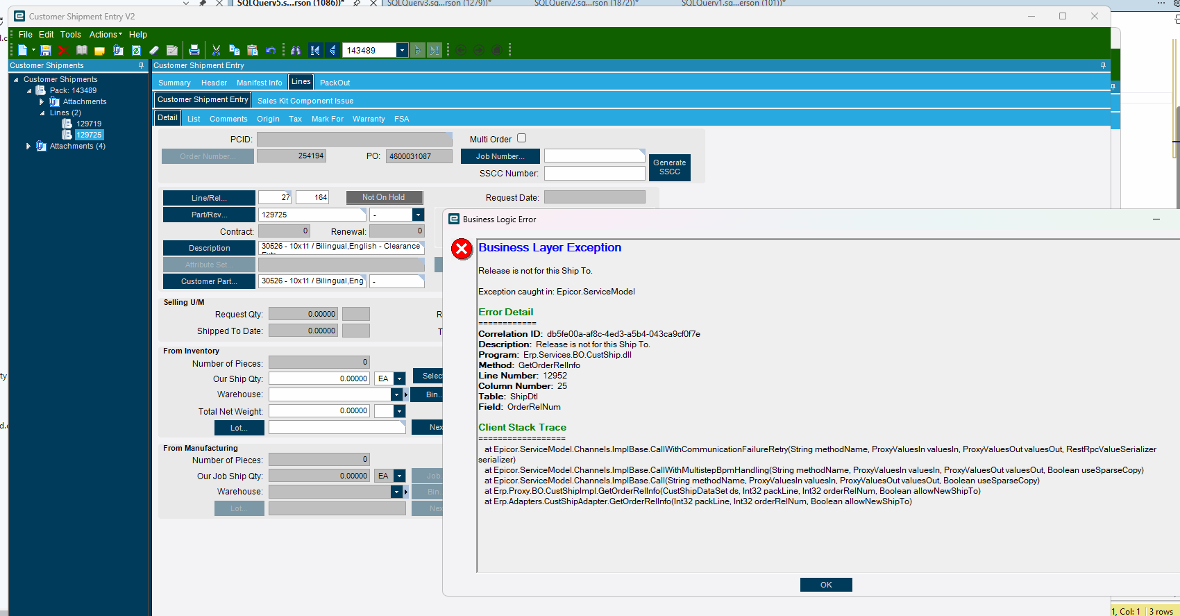Go to previous record arrow icon
The width and height of the screenshot is (1180, 616).
[333, 50]
